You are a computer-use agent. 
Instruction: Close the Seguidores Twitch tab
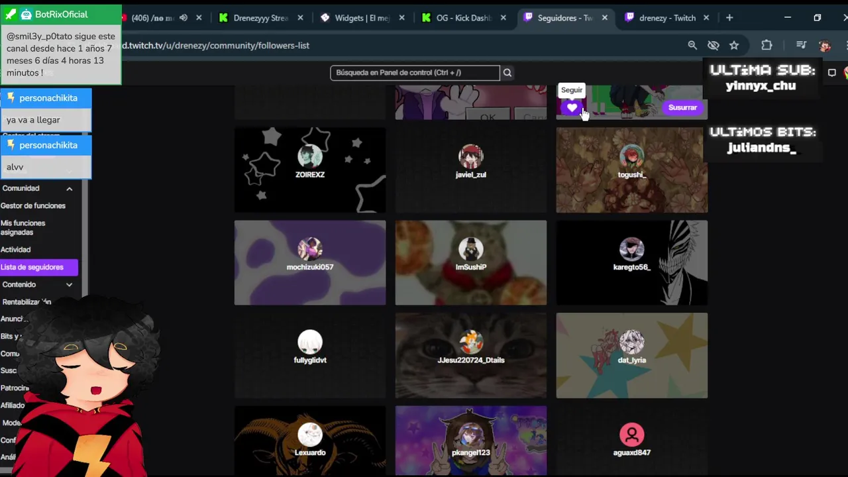[x=604, y=18]
